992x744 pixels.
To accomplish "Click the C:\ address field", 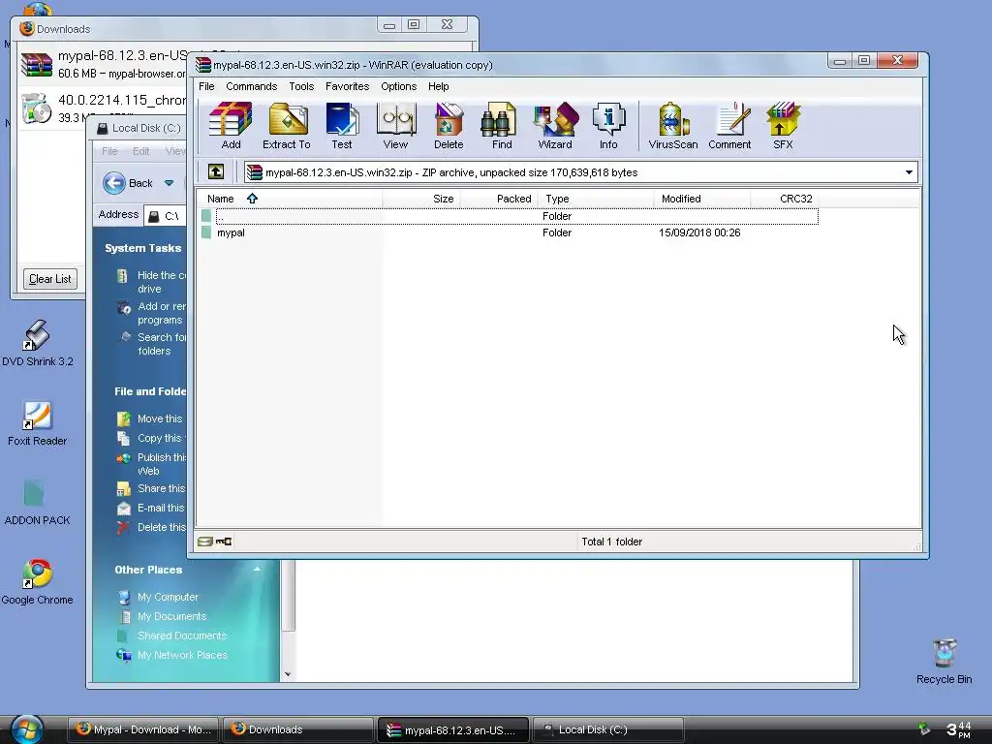I will click(x=166, y=216).
